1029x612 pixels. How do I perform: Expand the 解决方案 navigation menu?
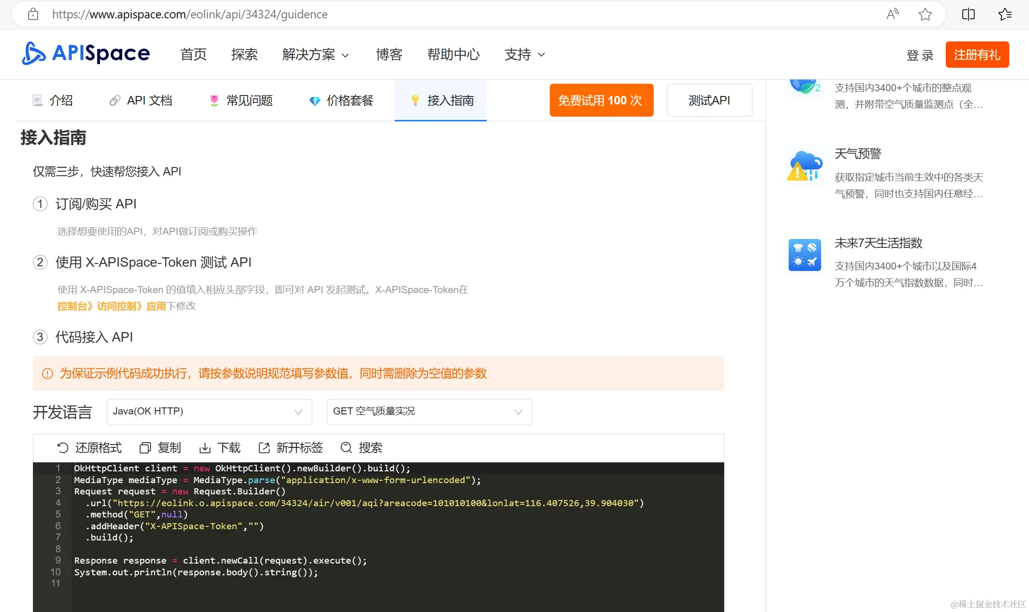click(x=316, y=55)
